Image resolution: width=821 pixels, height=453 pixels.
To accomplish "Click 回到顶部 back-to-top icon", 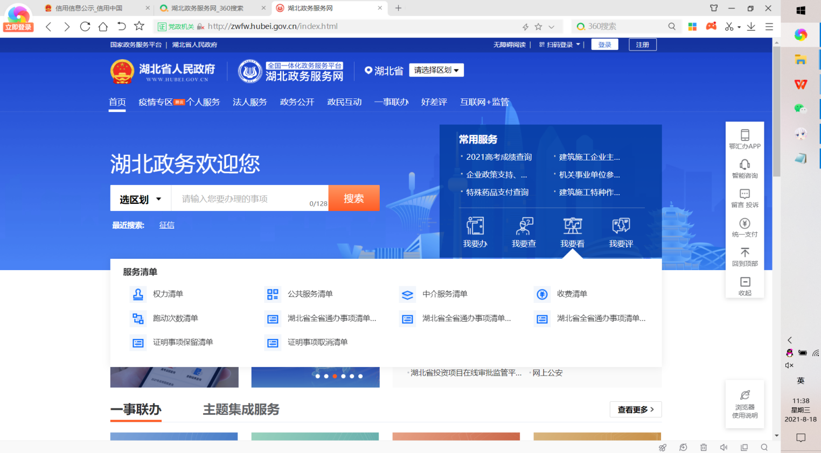I will 745,257.
